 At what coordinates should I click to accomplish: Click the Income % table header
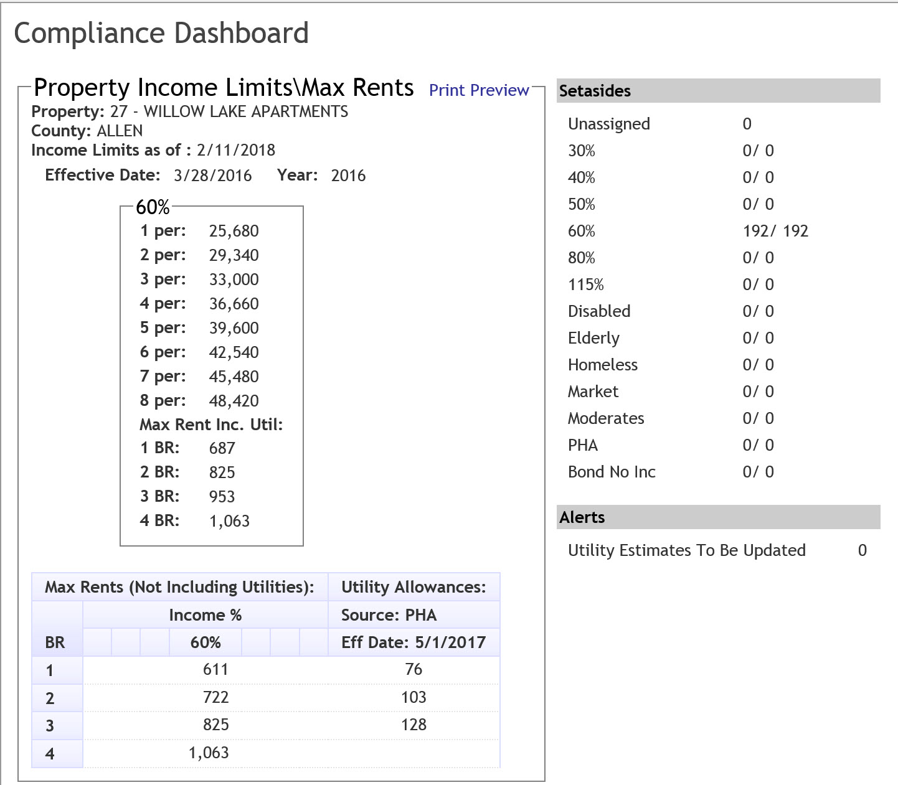click(205, 615)
